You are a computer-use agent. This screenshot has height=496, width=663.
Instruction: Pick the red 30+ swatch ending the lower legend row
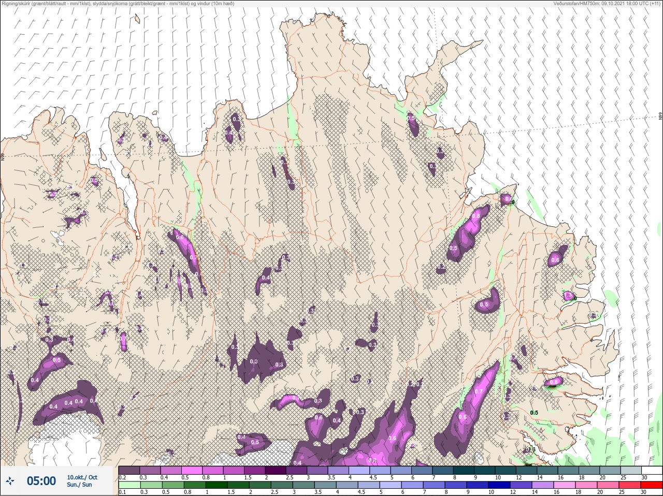coord(652,485)
